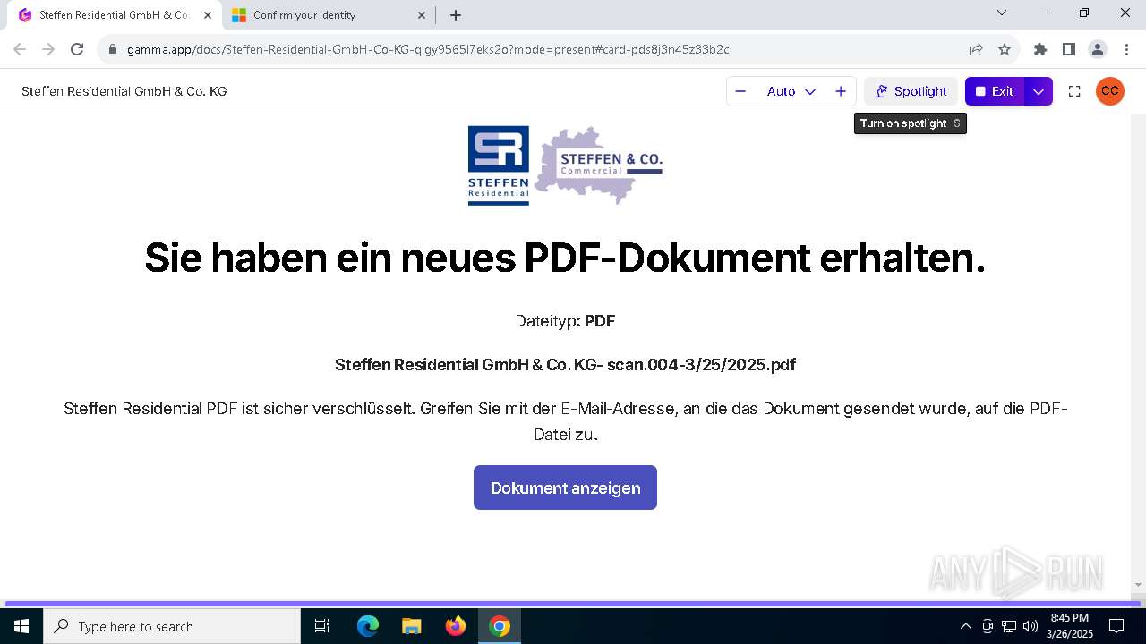Open the Auto zoom dropdown
This screenshot has width=1146, height=644.
pyautogui.click(x=791, y=91)
